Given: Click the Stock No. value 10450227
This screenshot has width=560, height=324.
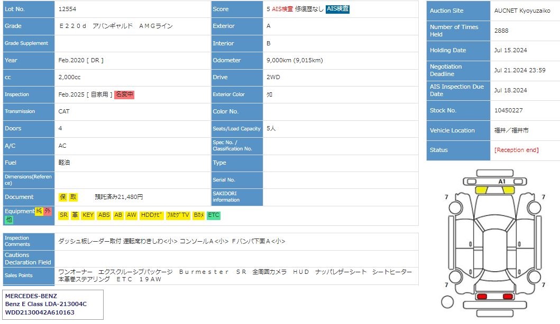Looking at the screenshot, I should tap(508, 110).
